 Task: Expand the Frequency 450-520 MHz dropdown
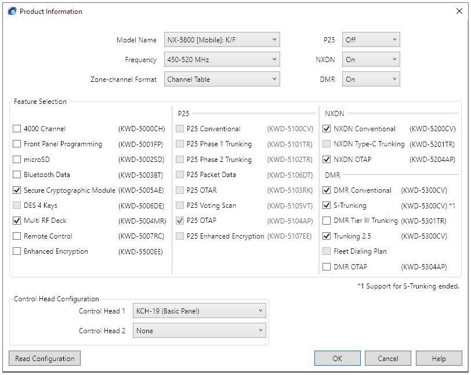point(222,60)
